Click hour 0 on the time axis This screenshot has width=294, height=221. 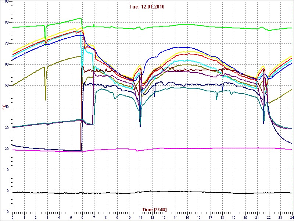coord(12,217)
